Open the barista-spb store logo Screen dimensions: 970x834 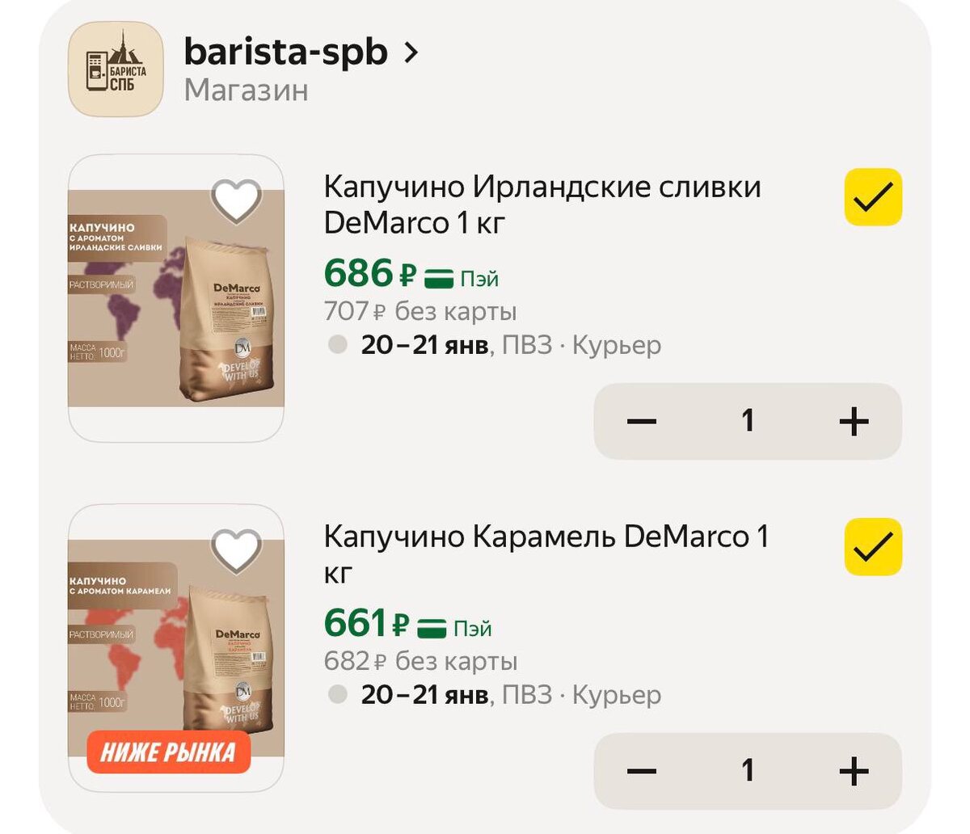116,69
